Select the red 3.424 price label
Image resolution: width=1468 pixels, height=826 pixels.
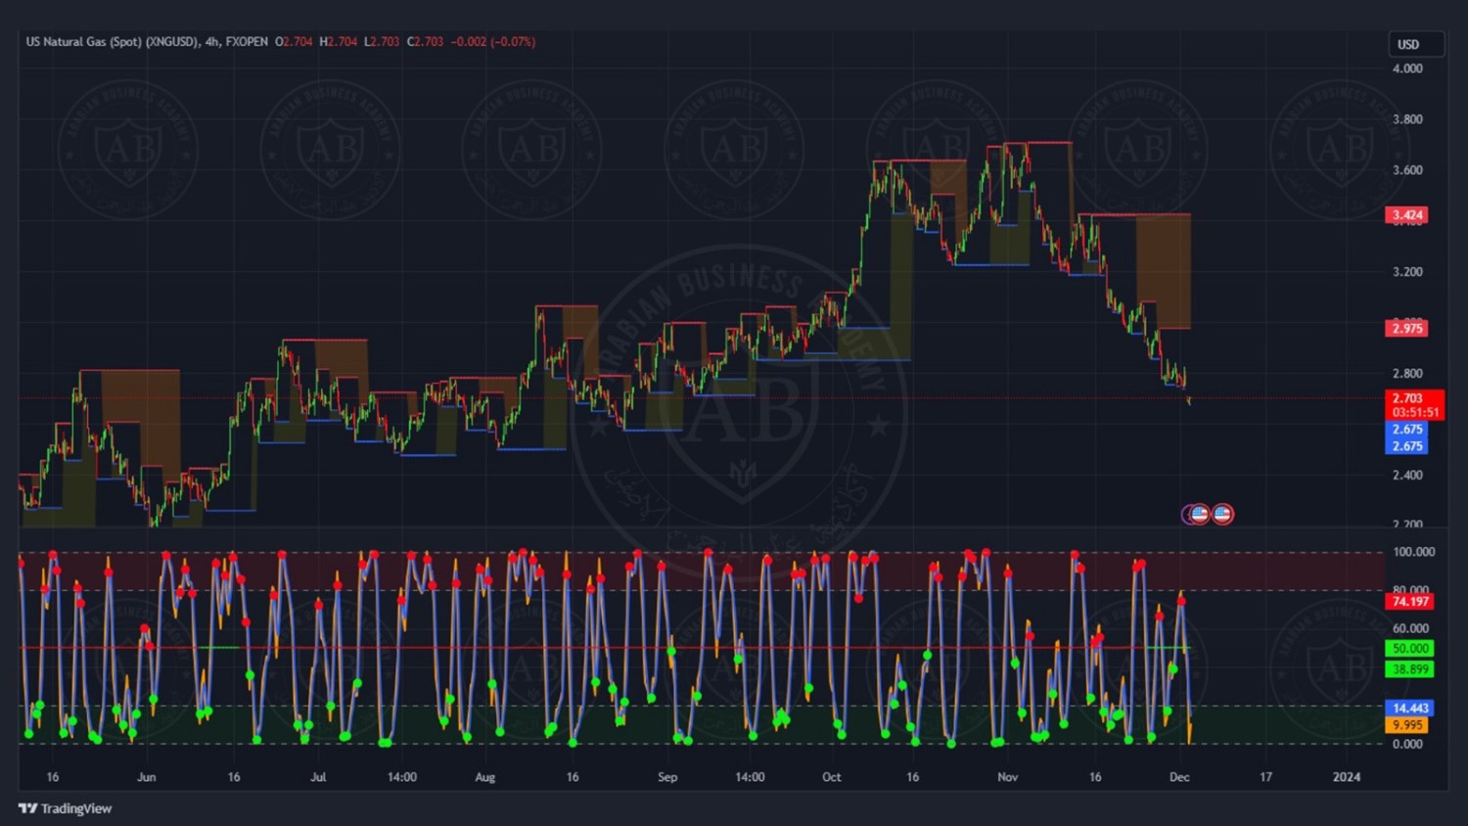pyautogui.click(x=1406, y=215)
